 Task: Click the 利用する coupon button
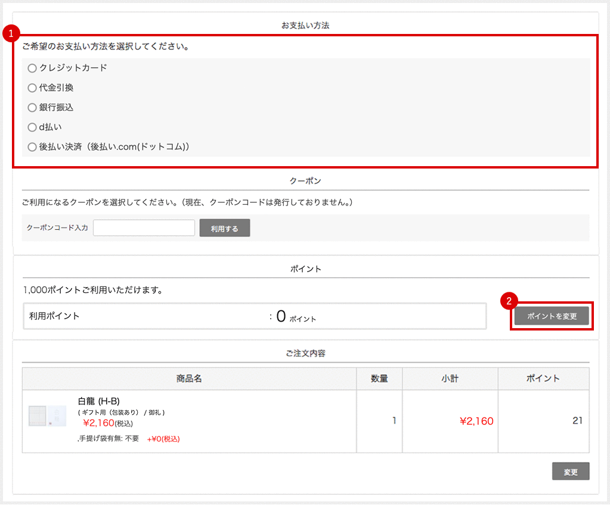(224, 227)
